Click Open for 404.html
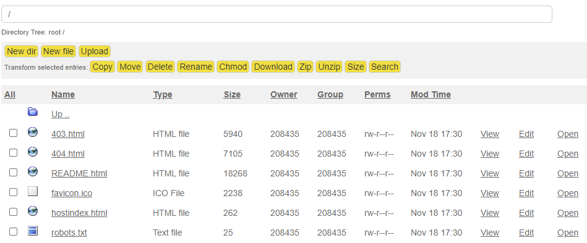Screen dimensions: 587x243 pos(568,154)
